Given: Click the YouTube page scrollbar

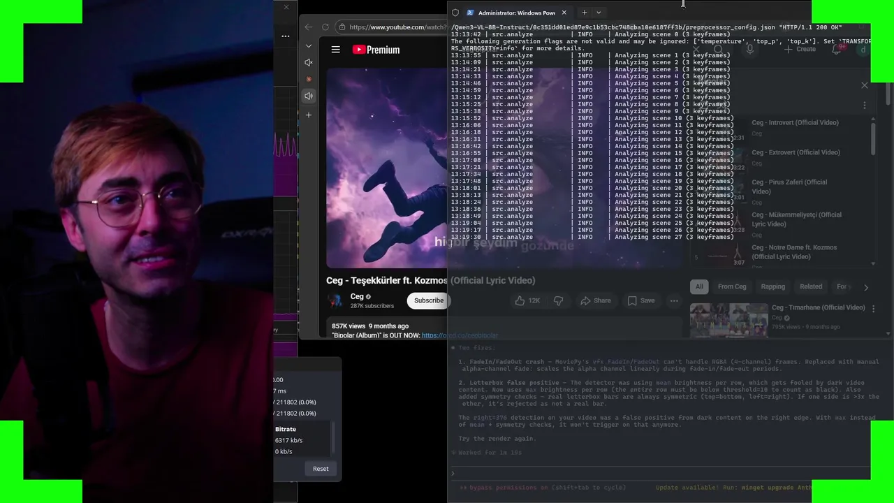Looking at the screenshot, I should click(x=888, y=94).
